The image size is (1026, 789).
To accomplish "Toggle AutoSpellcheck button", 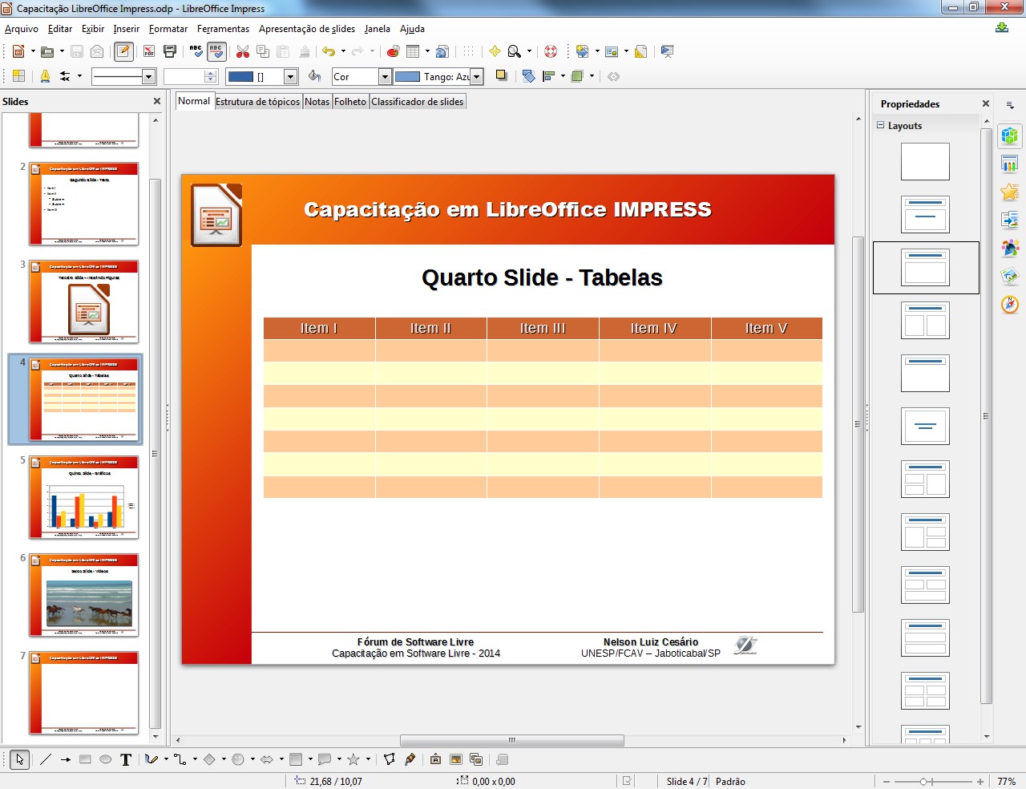I will tap(216, 51).
